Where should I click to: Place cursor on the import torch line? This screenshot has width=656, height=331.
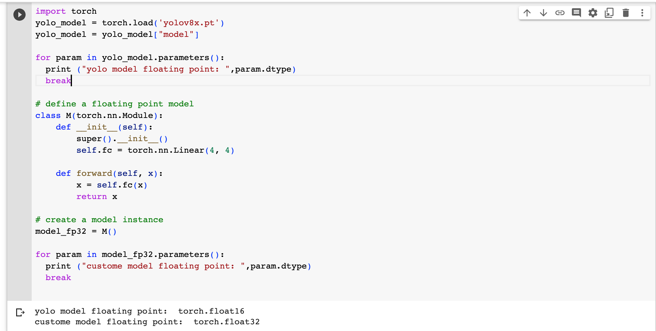tap(66, 11)
